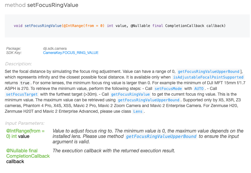
Task: Click the getFocusRingValue link in description
Action: click(130, 94)
